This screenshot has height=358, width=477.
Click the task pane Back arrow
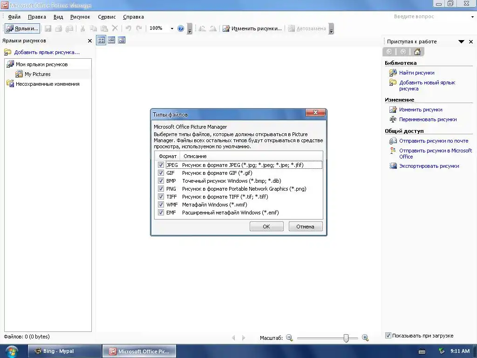pyautogui.click(x=389, y=52)
